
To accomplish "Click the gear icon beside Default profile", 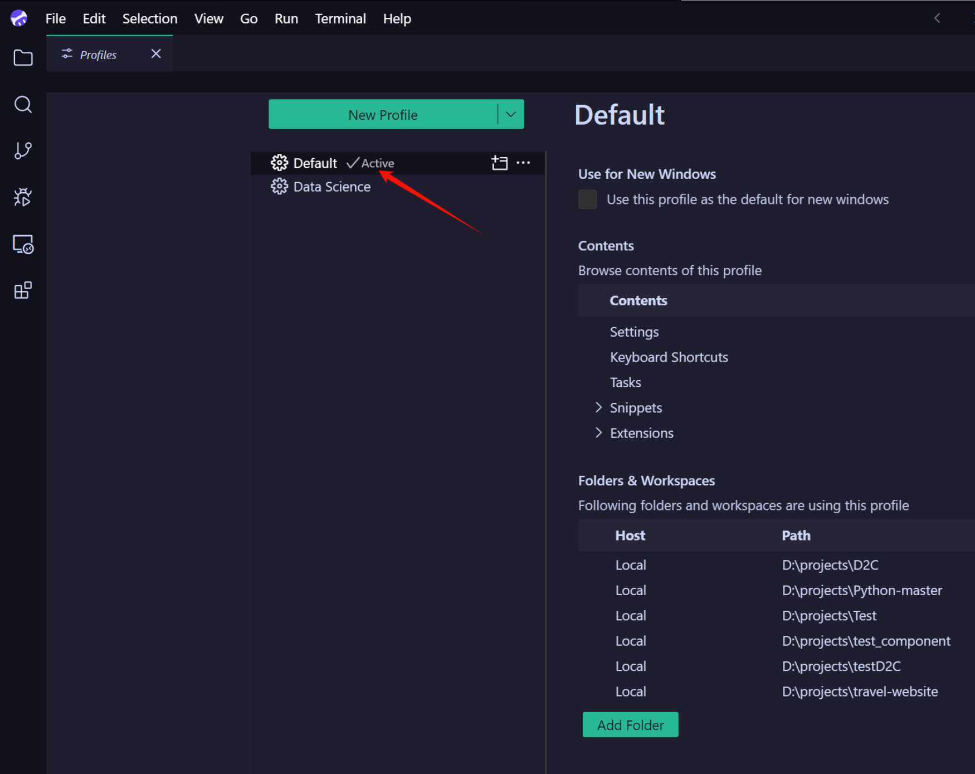I will (x=280, y=163).
